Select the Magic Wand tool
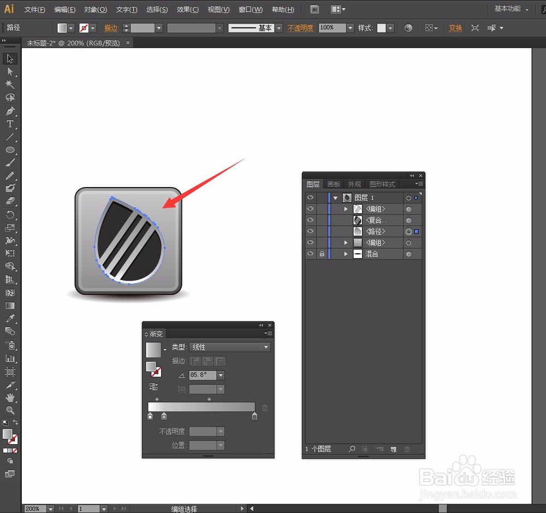Screen dimensions: 546x513 coord(10,84)
